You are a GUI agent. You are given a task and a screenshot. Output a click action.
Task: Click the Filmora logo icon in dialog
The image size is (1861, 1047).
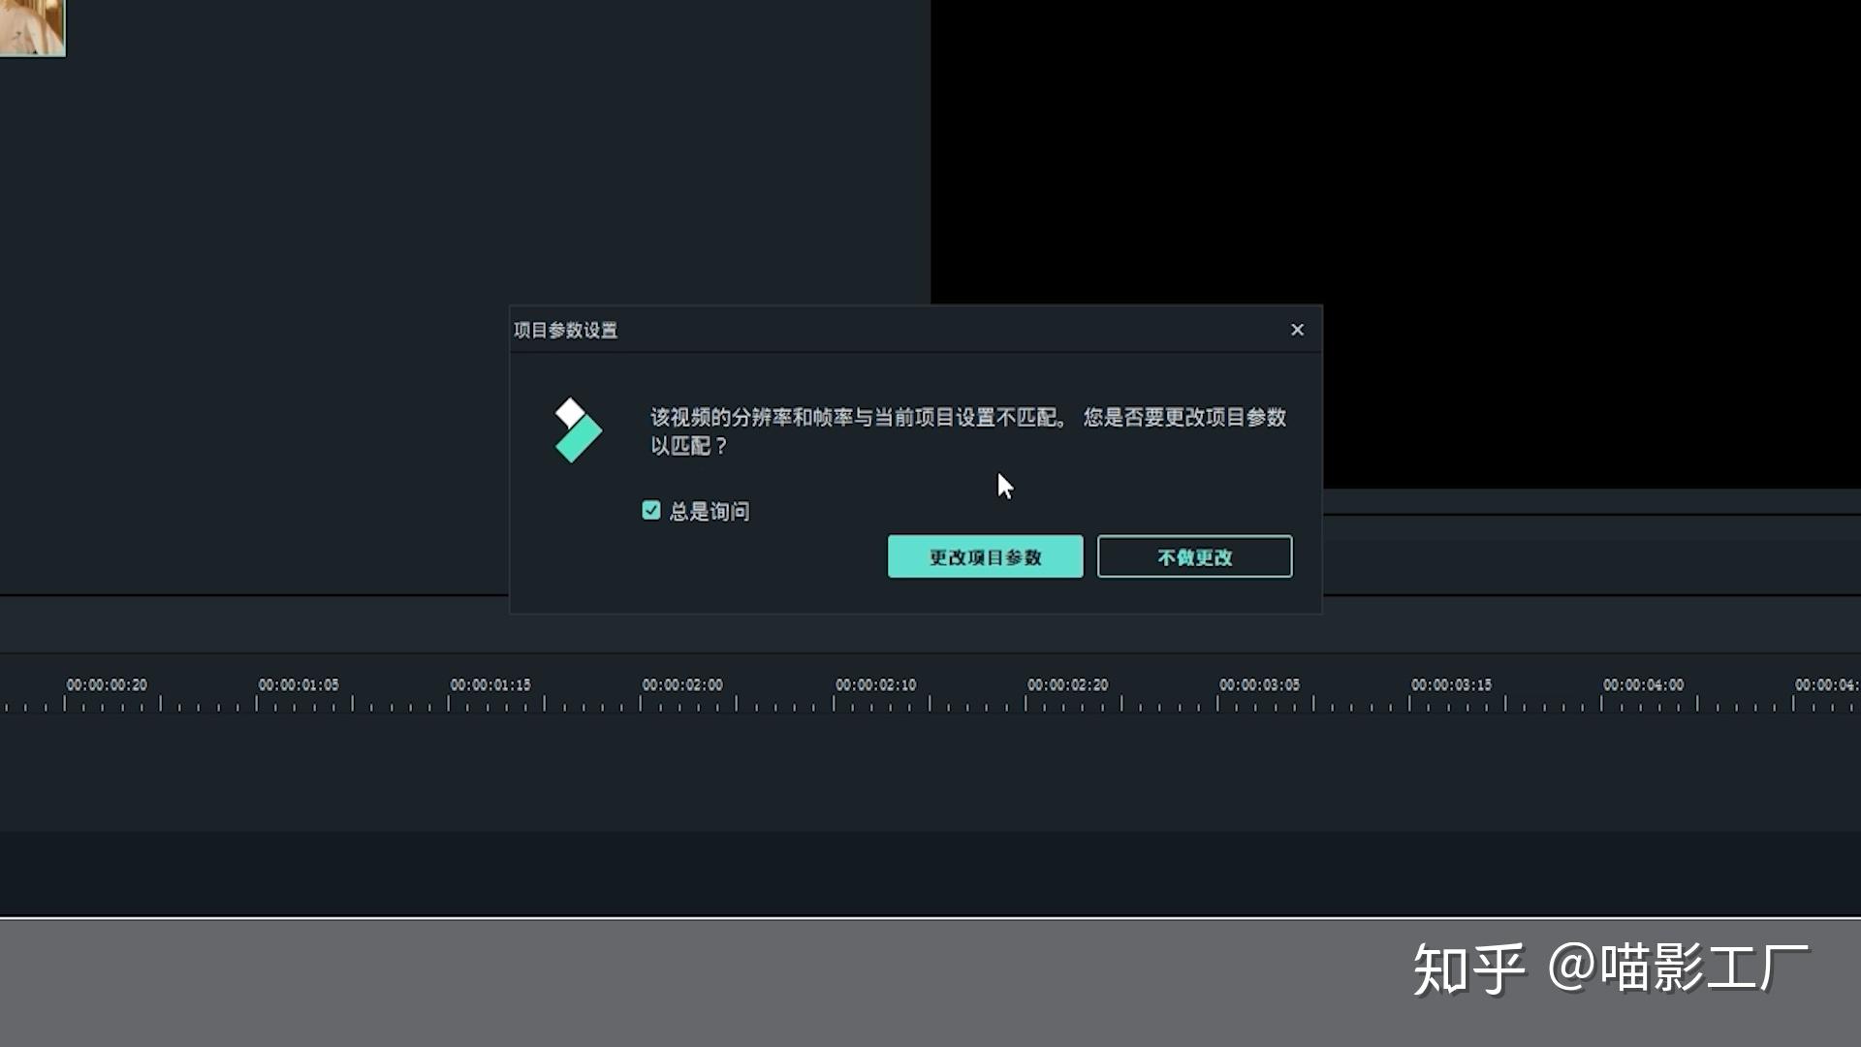[577, 429]
